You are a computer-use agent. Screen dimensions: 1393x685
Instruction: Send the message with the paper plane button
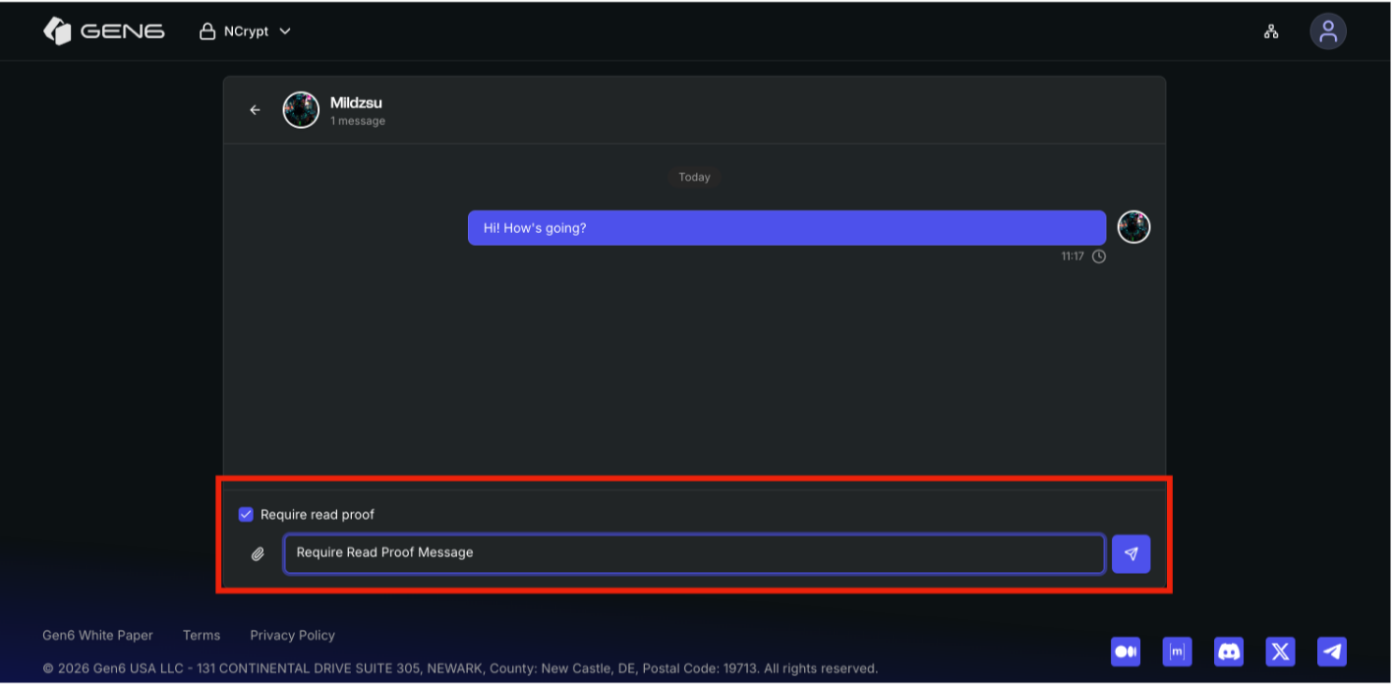[1131, 554]
